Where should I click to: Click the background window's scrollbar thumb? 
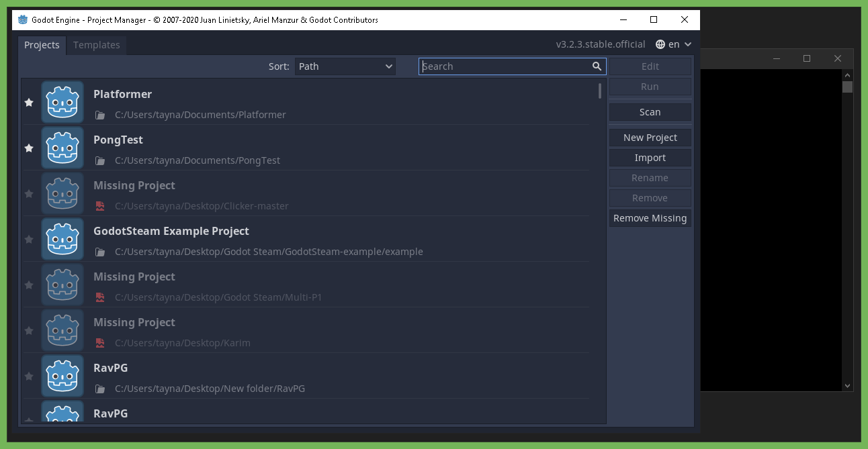[x=847, y=87]
